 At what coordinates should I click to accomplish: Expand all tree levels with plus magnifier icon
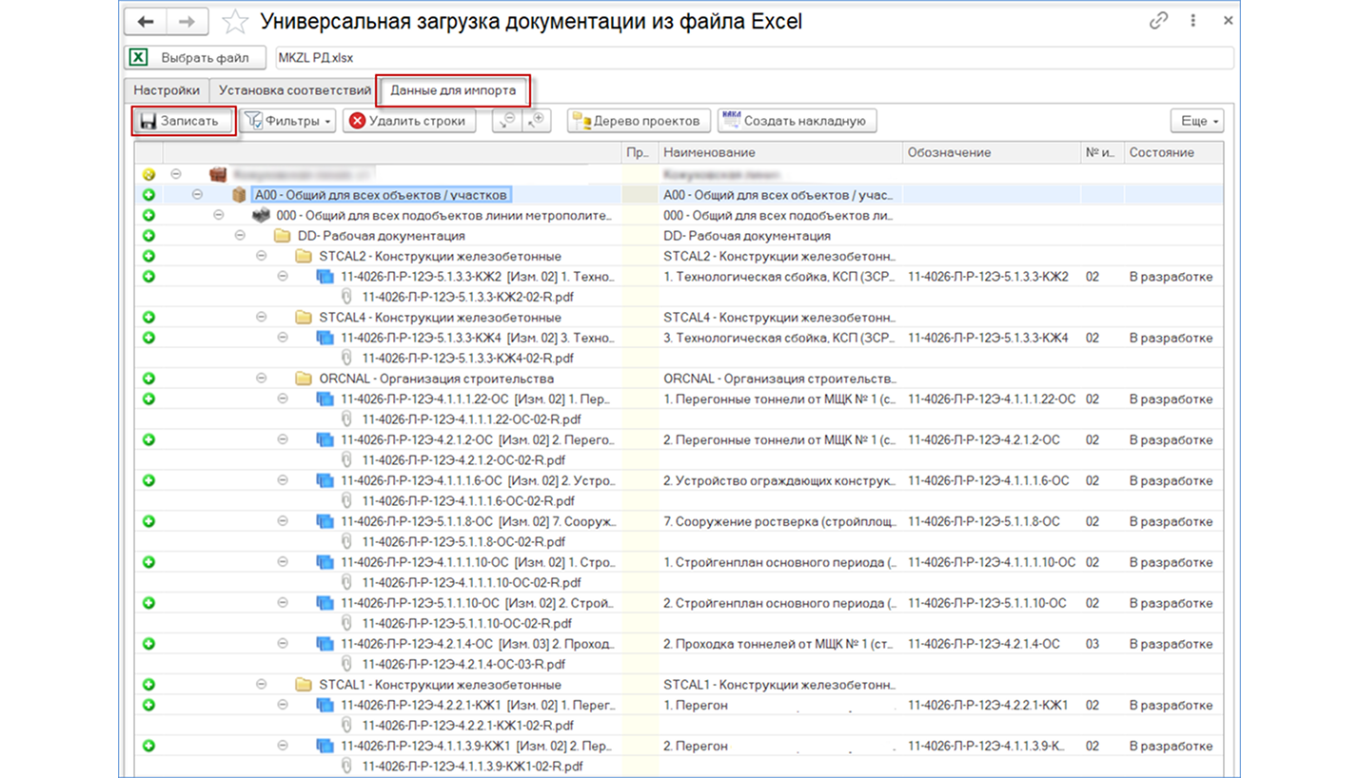pos(537,121)
